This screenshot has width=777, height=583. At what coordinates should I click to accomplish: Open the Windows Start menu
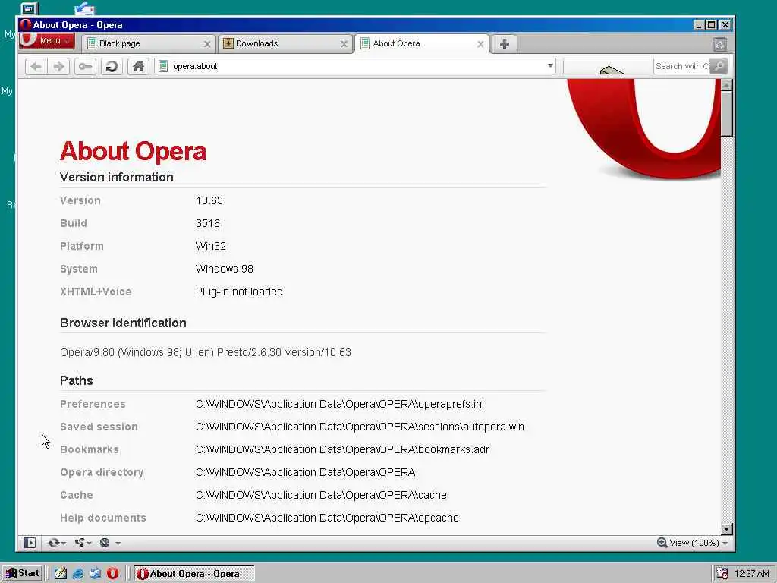point(22,574)
